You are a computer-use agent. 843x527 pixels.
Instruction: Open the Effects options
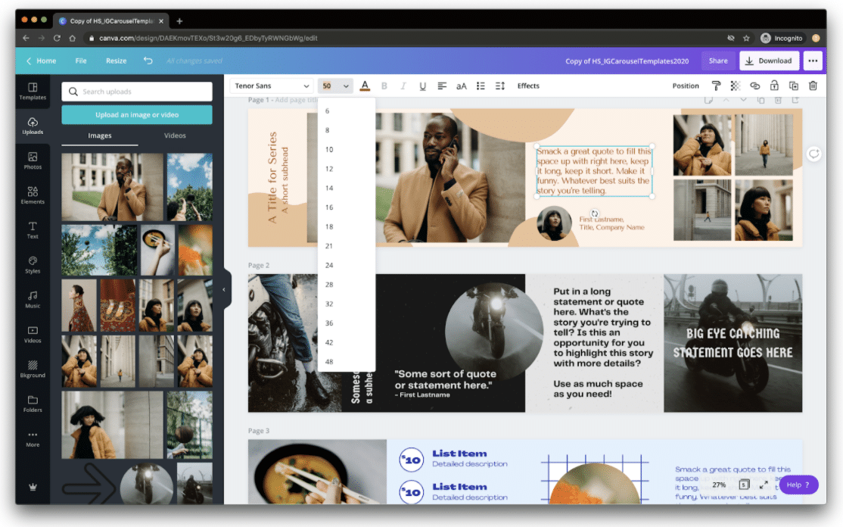point(528,86)
